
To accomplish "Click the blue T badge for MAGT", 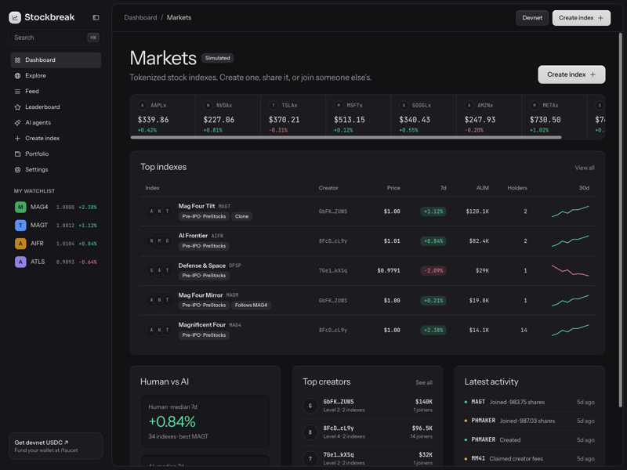I will (20, 226).
